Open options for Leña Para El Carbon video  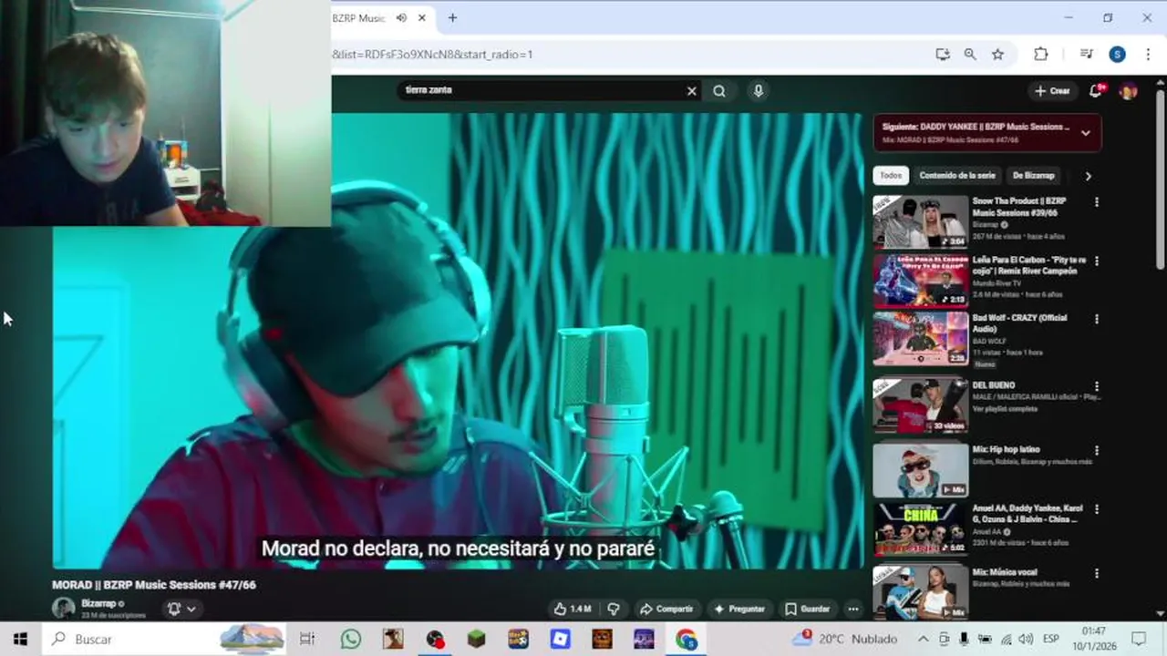[x=1096, y=261]
